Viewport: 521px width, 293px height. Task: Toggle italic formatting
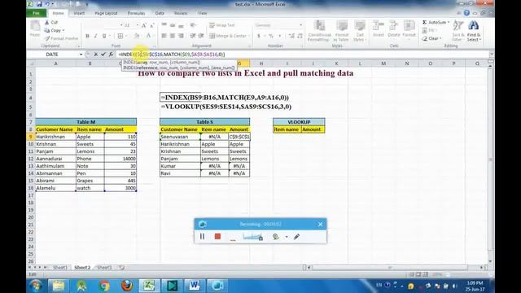point(95,36)
